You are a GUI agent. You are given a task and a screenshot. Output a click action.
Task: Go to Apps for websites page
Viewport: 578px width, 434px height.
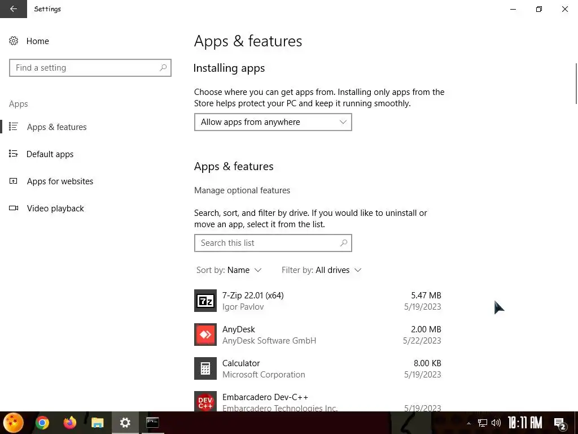60,181
